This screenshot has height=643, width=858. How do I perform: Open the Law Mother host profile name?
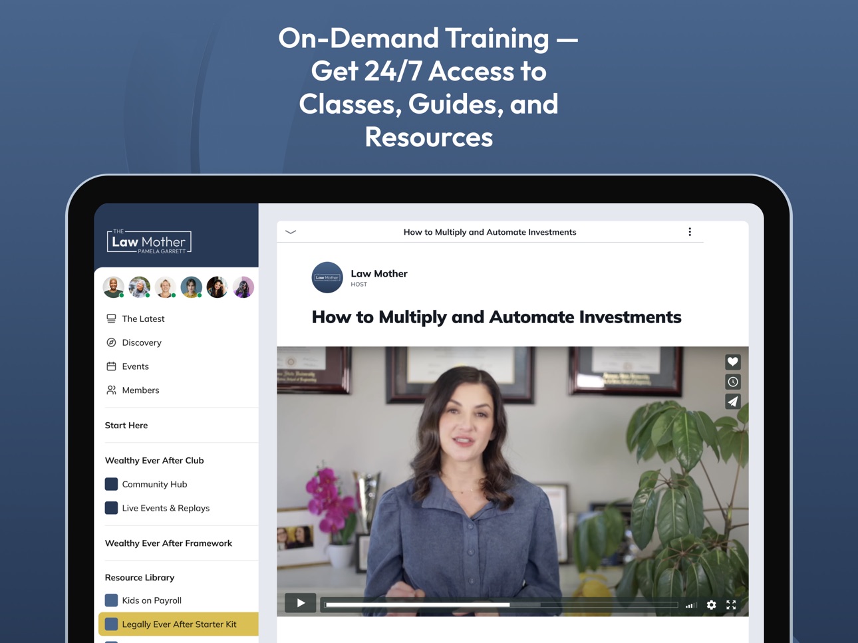[x=379, y=273]
